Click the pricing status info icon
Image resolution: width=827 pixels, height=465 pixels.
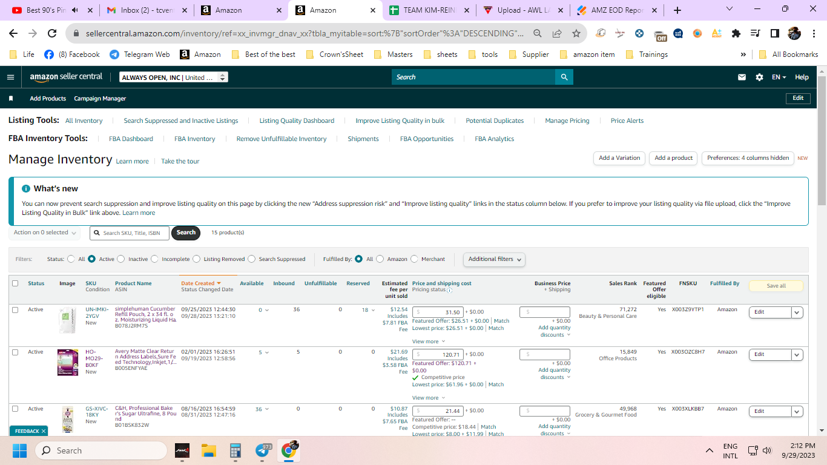[450, 290]
